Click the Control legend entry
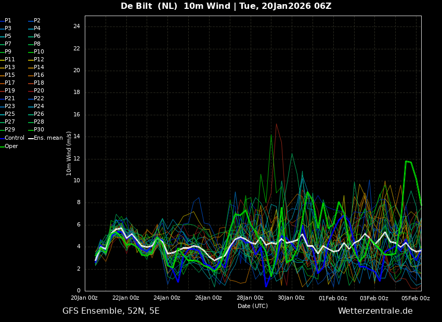 [12, 138]
